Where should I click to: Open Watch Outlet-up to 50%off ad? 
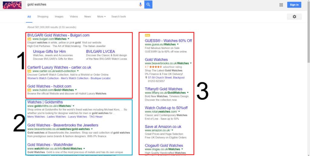166,108
